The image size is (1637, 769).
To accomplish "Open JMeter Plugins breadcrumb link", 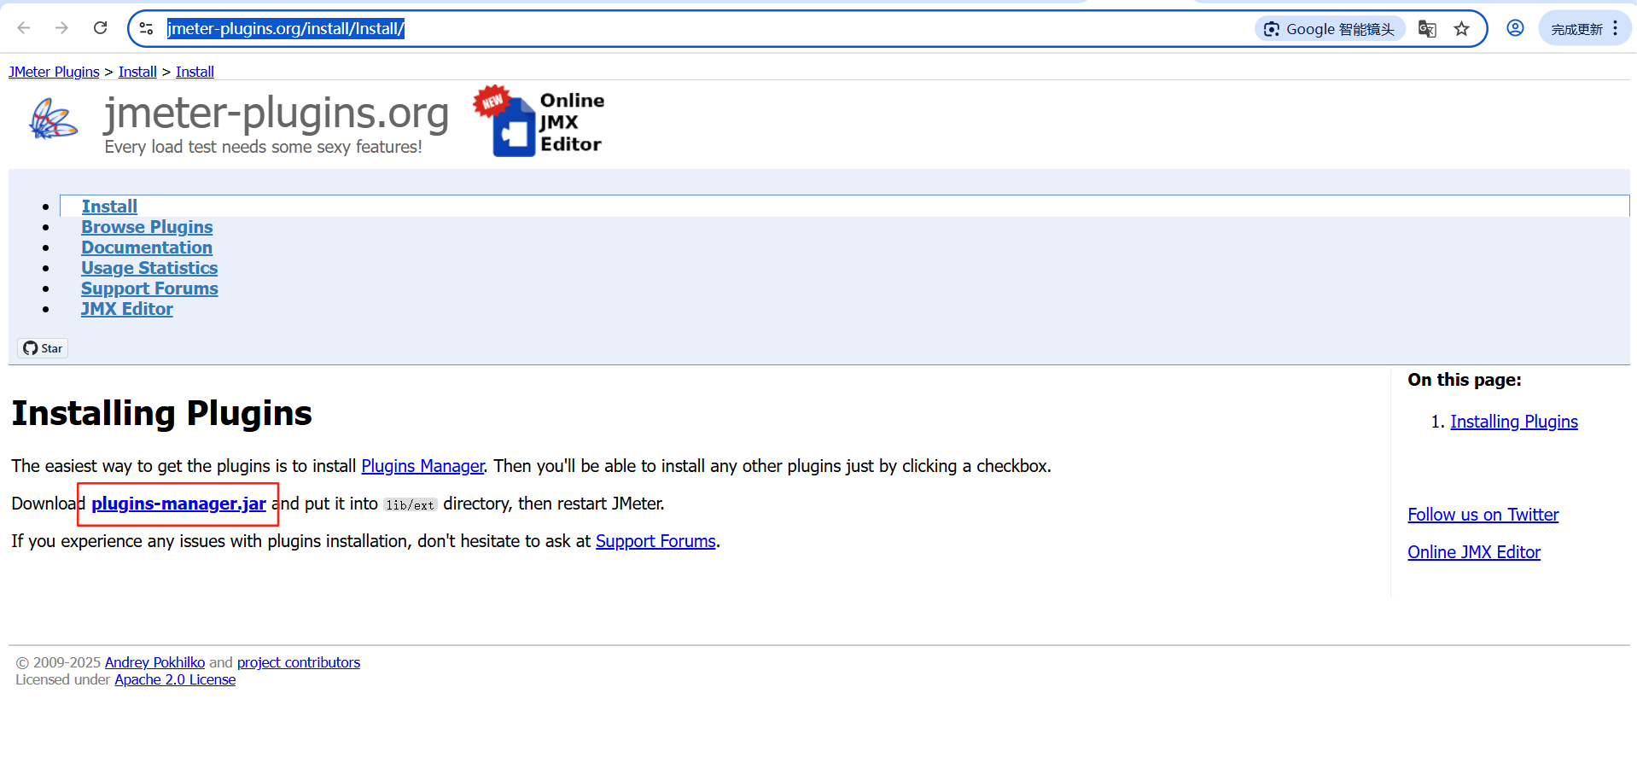I will tap(54, 72).
